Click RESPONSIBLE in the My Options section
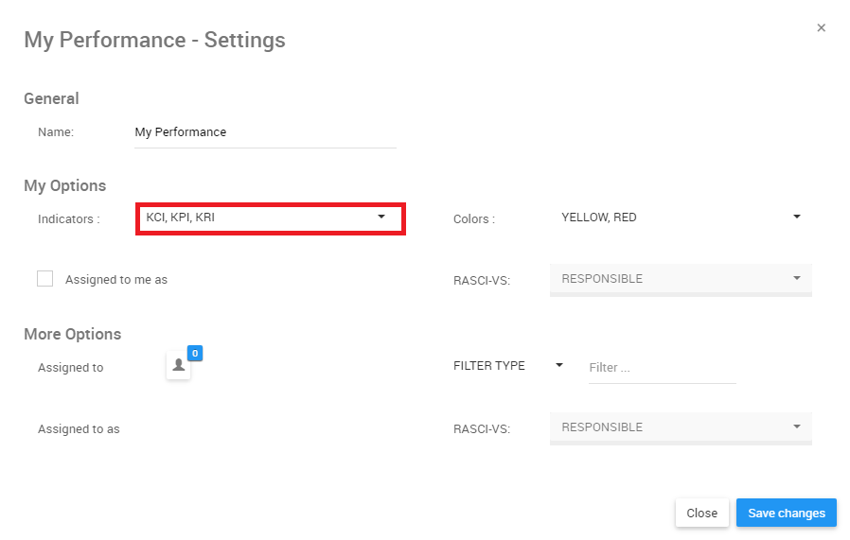Screen dimensions: 850x540 602,279
